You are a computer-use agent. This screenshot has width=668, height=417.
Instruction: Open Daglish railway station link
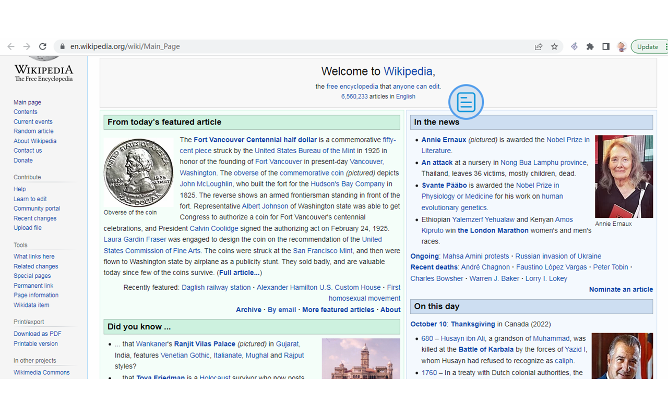tap(216, 287)
